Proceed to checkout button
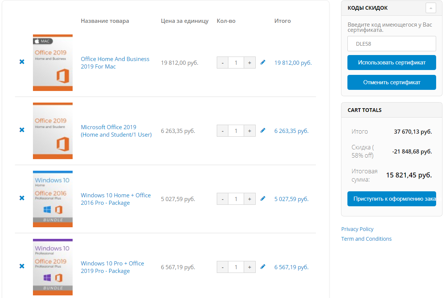The image size is (444, 298). point(392,199)
